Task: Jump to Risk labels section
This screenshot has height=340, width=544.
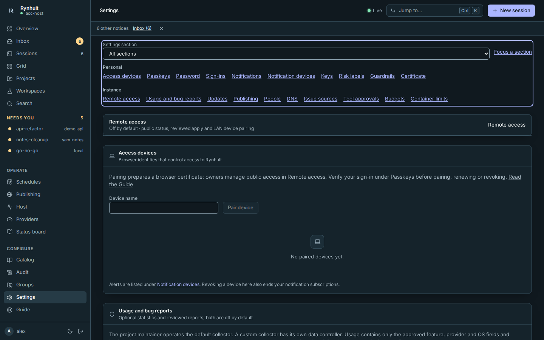Action: tap(351, 76)
